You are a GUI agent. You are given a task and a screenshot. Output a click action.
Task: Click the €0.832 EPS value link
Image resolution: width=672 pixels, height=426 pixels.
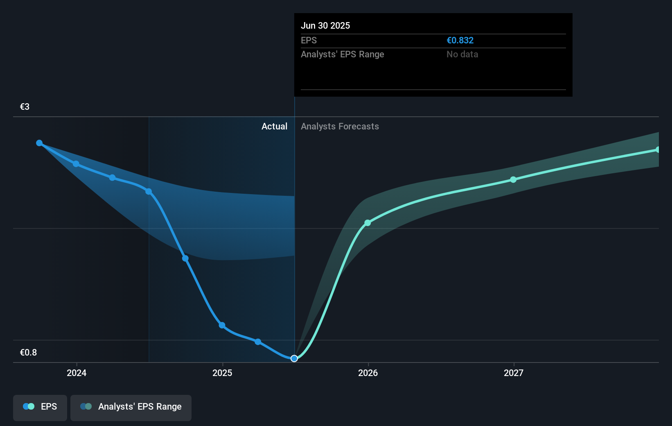coord(460,40)
